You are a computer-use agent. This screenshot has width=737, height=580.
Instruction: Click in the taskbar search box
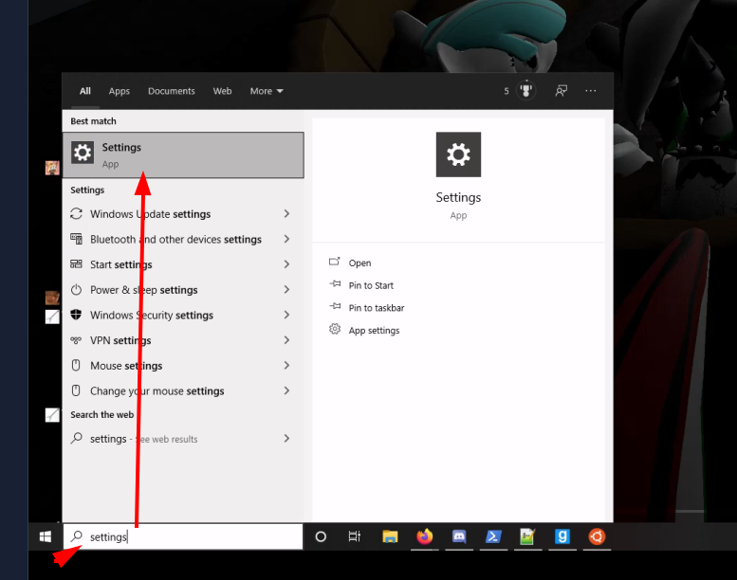(183, 536)
